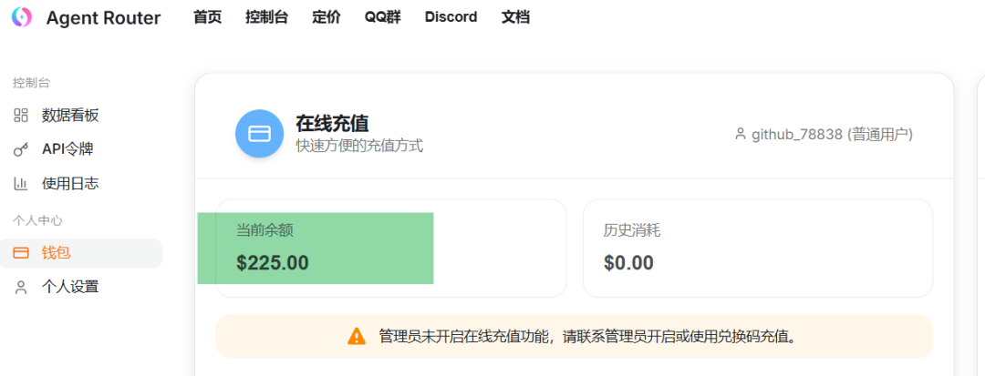985x376 pixels.
Task: Click the 数据看板 grid icon in sidebar
Action: 21,116
